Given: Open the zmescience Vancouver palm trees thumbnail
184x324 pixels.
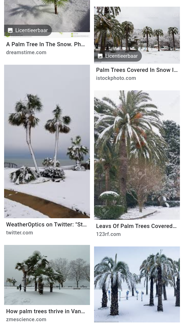Looking at the screenshot, I should [x=47, y=275].
